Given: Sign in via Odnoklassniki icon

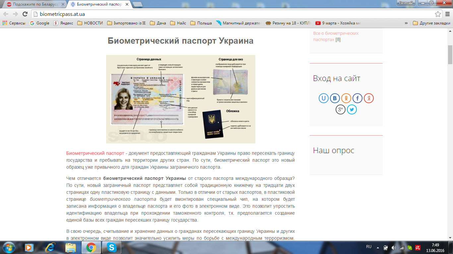Looking at the screenshot, I should 346,98.
